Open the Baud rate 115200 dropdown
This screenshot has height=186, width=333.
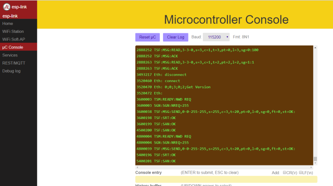click(x=216, y=37)
